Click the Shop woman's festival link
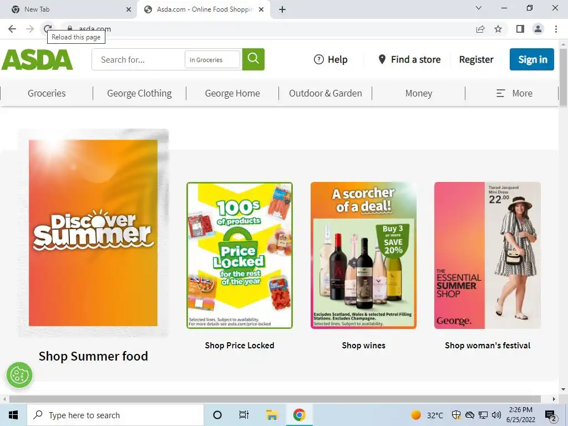Image resolution: width=568 pixels, height=426 pixels. pos(488,346)
